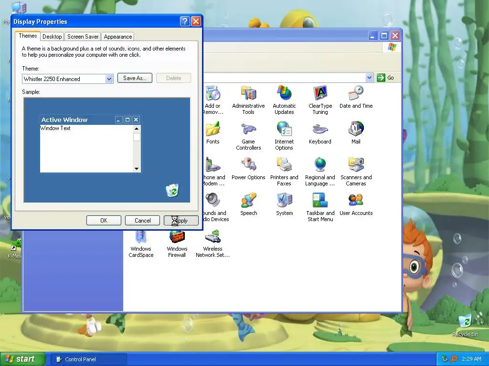The width and height of the screenshot is (489, 366).
Task: Switch to the Themes tab
Action: [x=28, y=36]
